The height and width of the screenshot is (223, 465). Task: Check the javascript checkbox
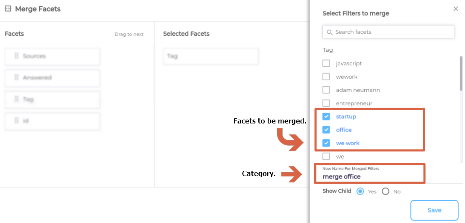pyautogui.click(x=326, y=64)
